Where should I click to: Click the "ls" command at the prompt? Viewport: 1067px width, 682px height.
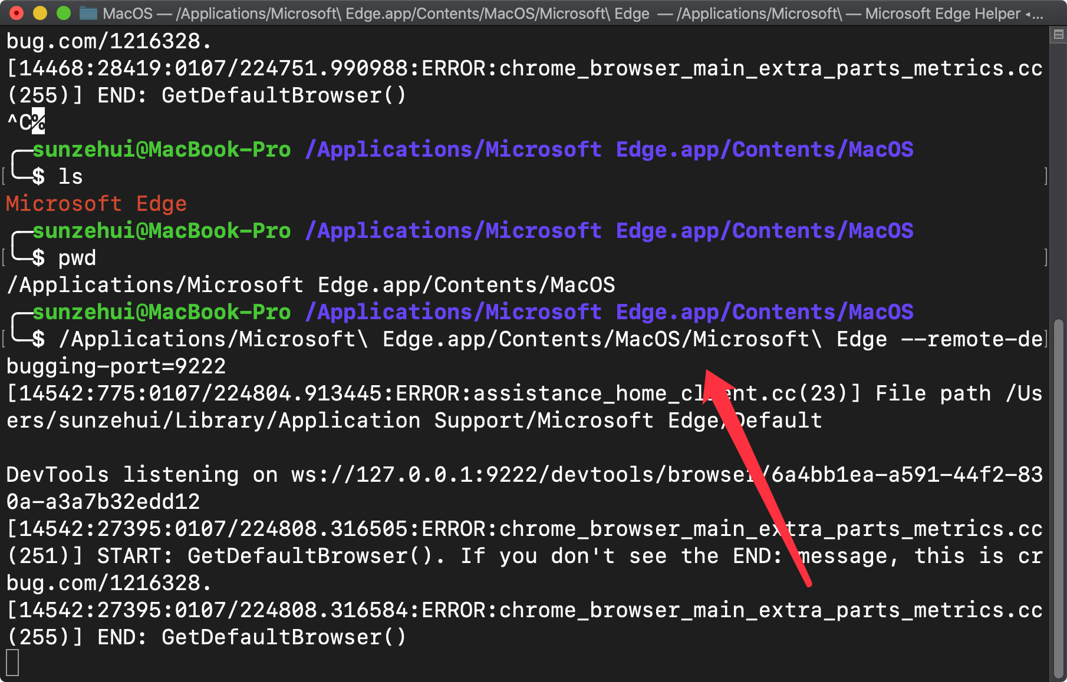click(70, 177)
